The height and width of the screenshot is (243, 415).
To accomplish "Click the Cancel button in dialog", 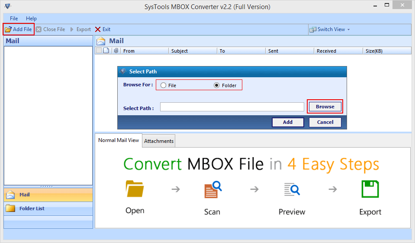I will (x=325, y=122).
